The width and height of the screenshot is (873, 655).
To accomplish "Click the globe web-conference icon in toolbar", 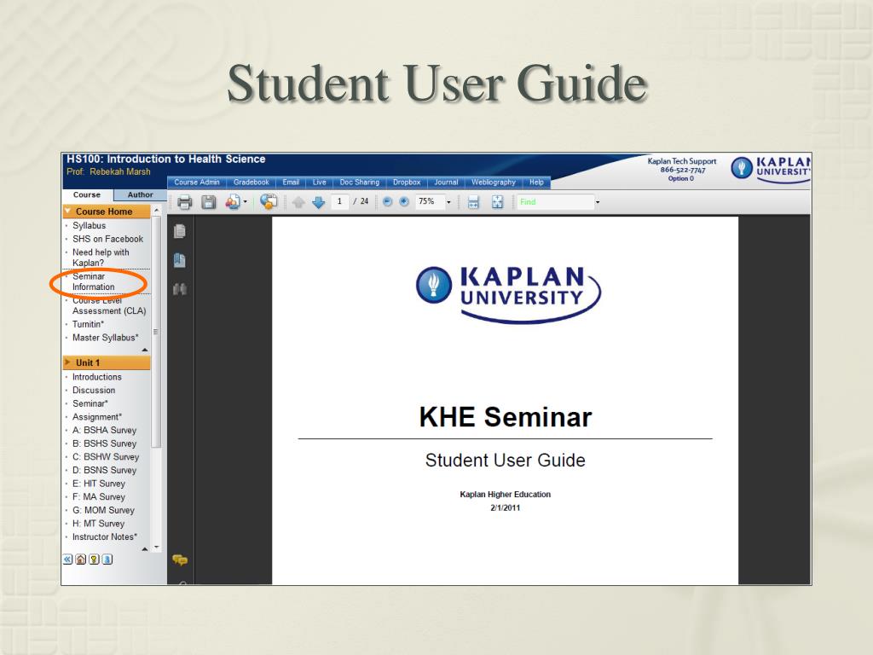I will pyautogui.click(x=269, y=201).
